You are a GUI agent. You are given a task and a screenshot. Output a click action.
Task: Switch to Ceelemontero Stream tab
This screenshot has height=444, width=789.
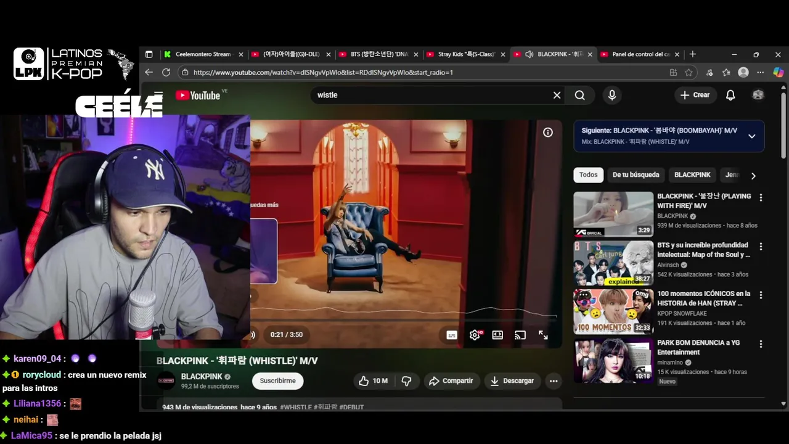click(203, 54)
